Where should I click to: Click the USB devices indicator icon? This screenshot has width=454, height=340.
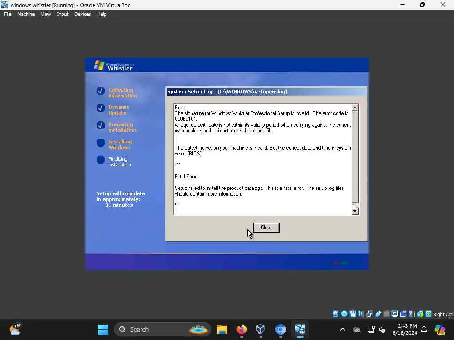[378, 314]
